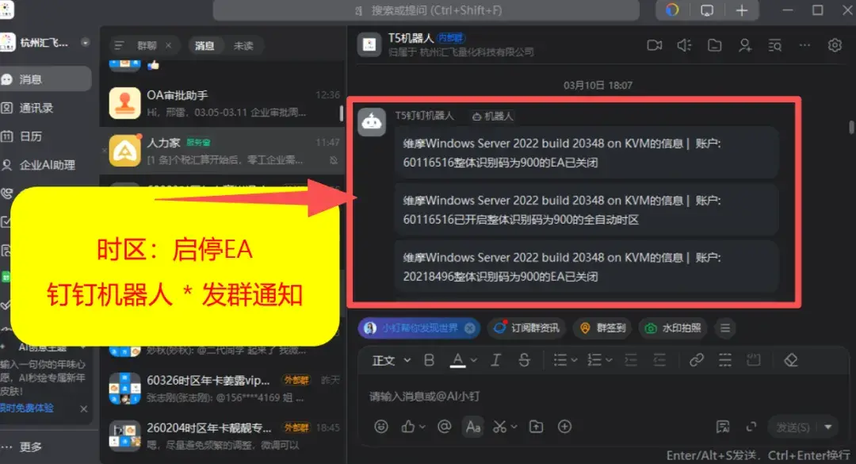Dismiss the 小钉帮你发现世界 chip
This screenshot has height=464, width=856.
(469, 328)
